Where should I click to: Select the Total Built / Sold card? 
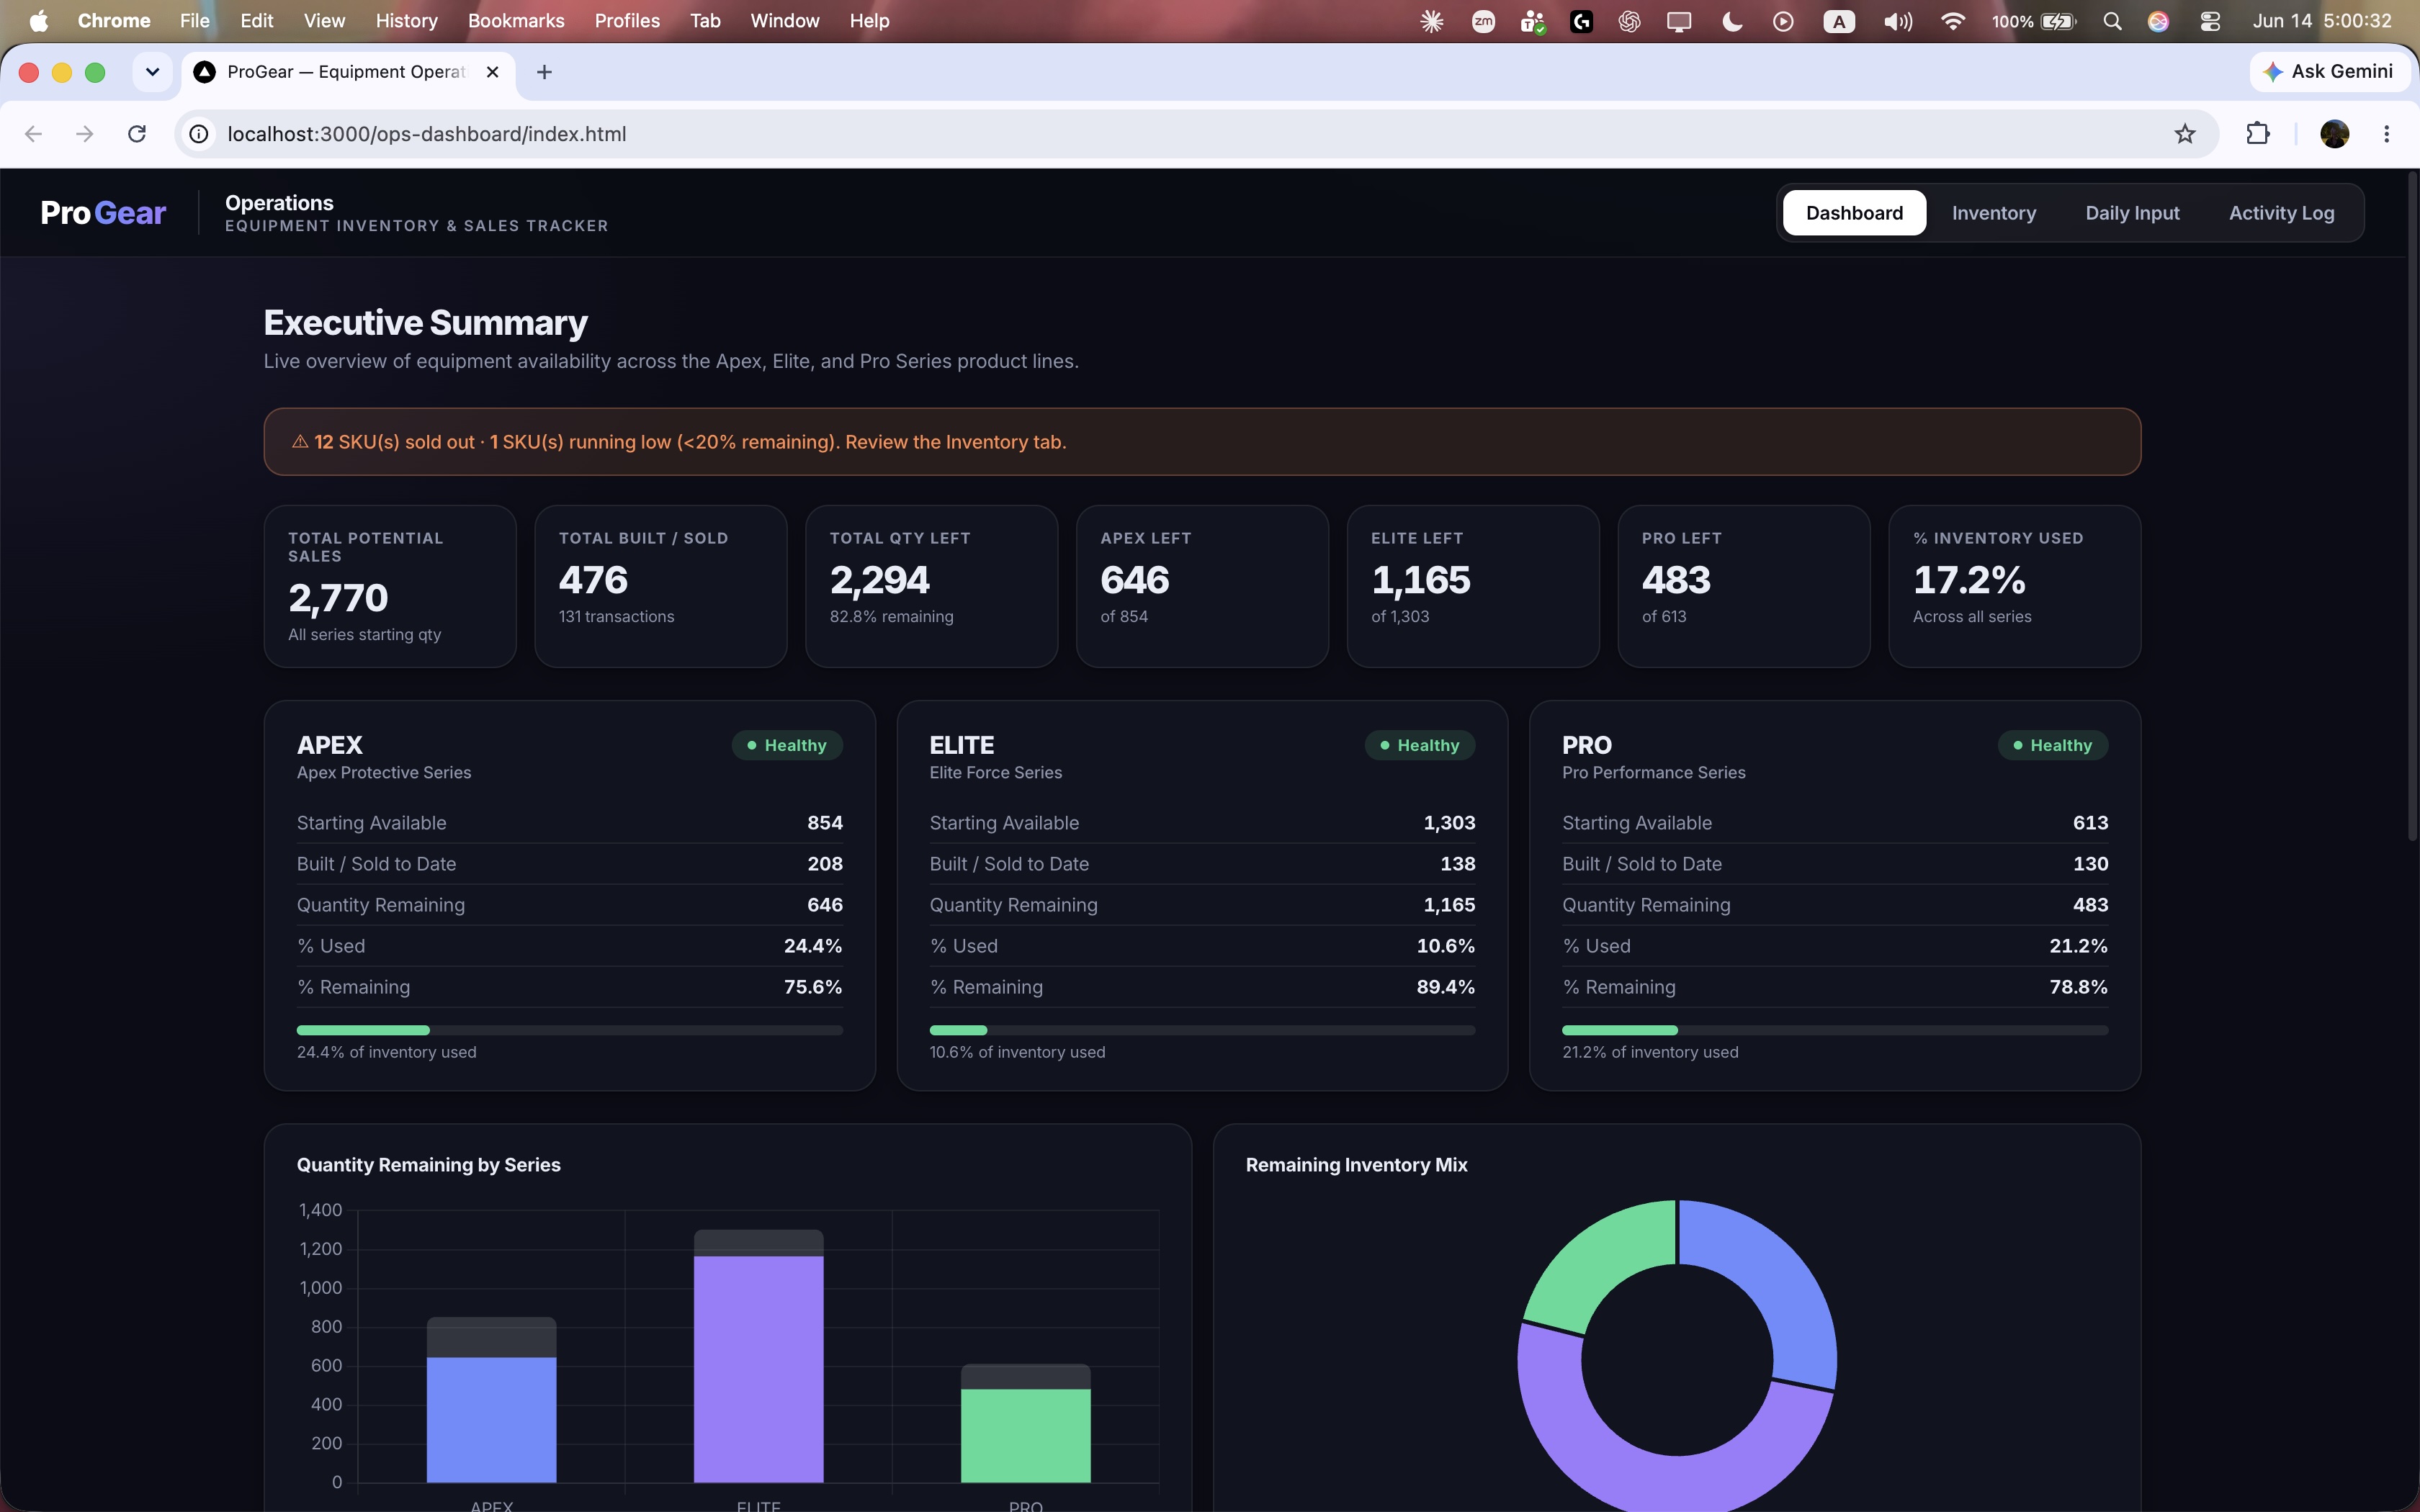tap(661, 586)
